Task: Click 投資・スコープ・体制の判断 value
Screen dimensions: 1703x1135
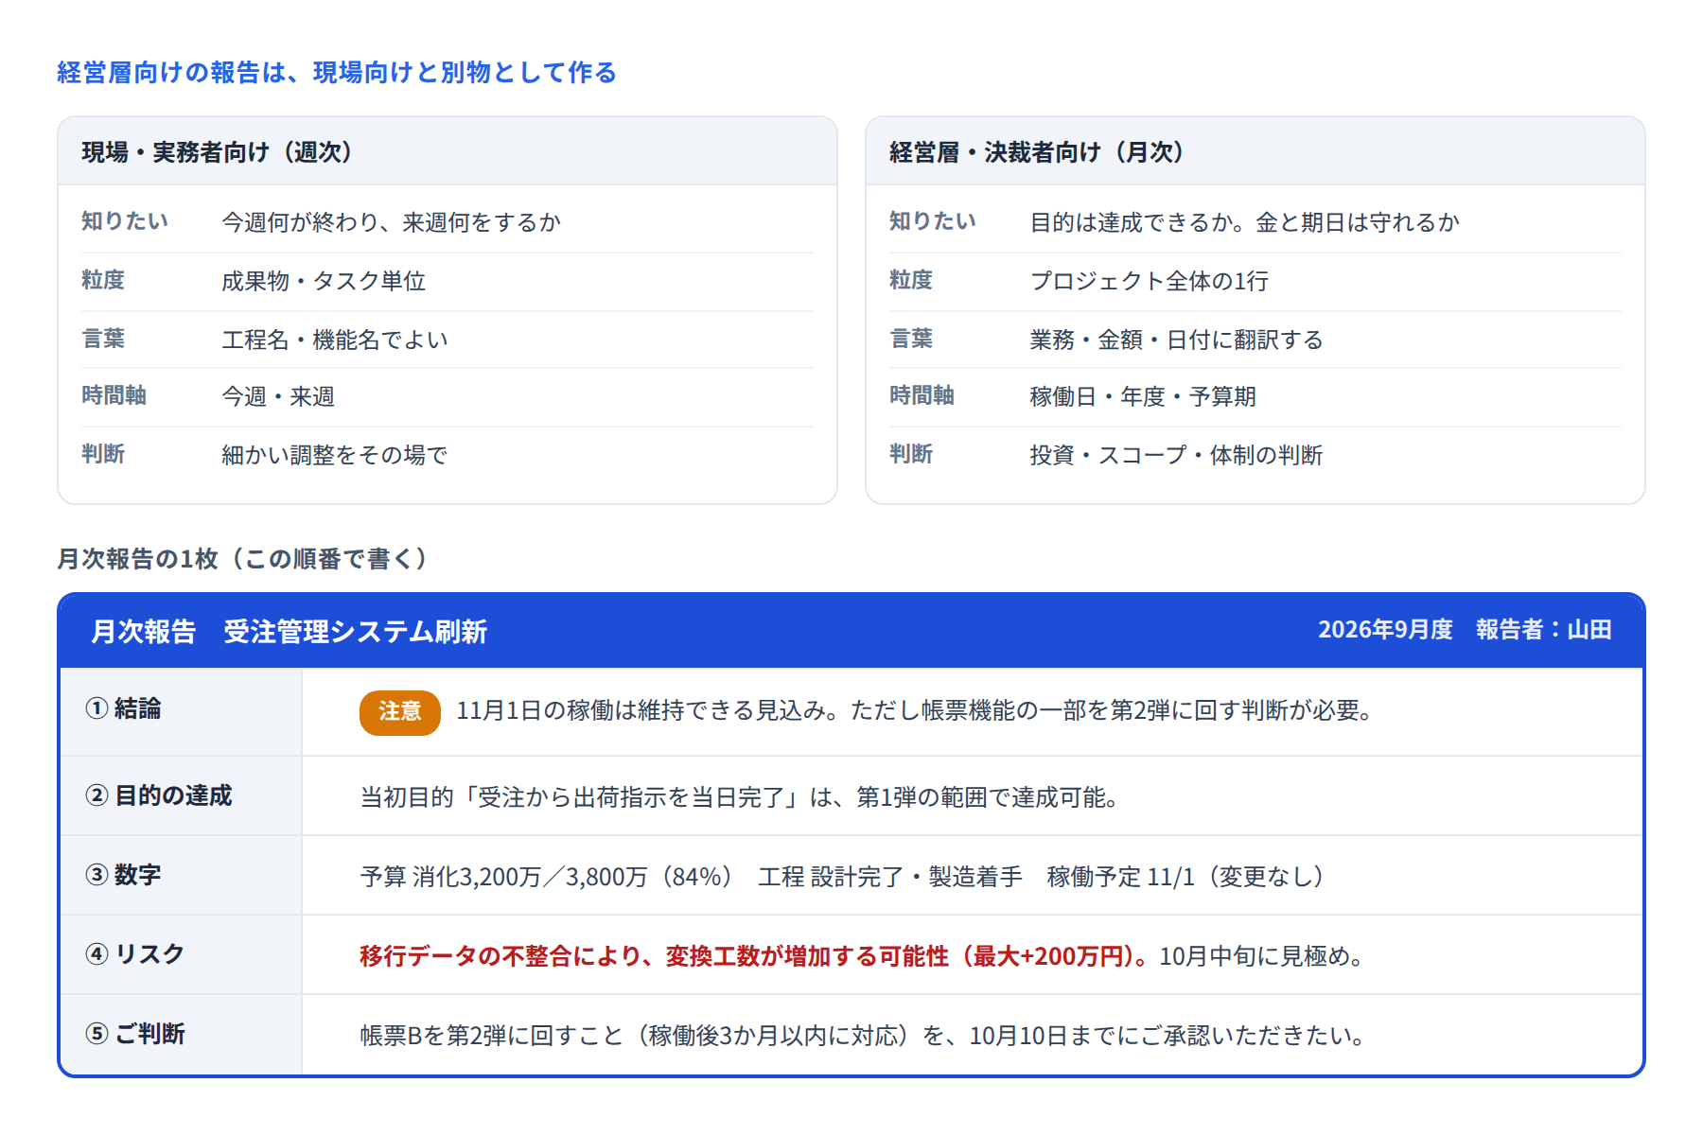Action: point(1176,455)
